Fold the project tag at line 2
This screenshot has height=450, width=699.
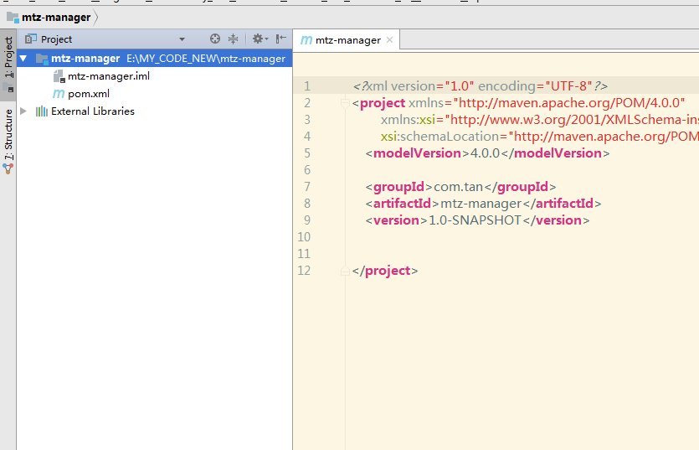[x=344, y=103]
